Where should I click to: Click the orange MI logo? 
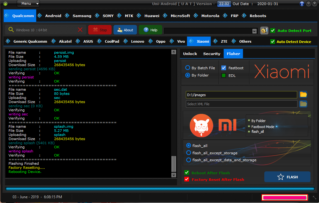(227, 125)
